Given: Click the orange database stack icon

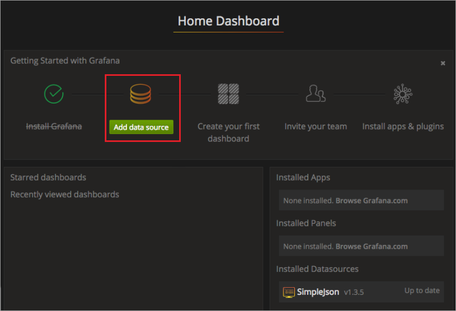Looking at the screenshot, I should (141, 94).
